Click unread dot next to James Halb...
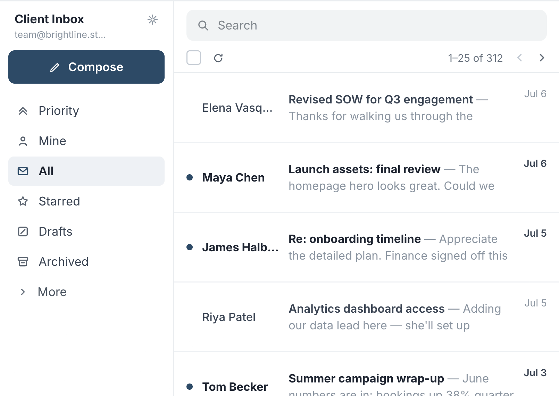Image resolution: width=559 pixels, height=396 pixels. coord(190,247)
